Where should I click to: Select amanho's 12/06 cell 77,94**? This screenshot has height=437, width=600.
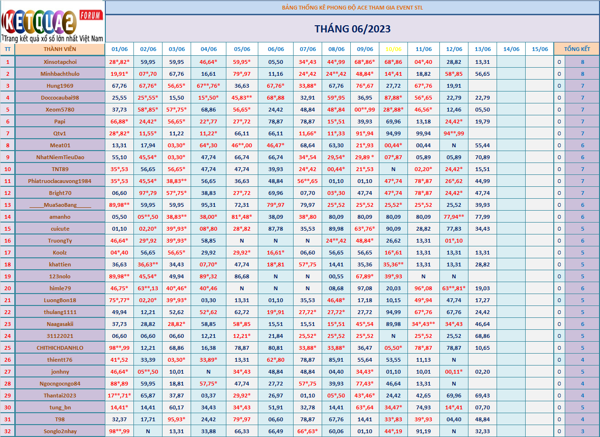(454, 217)
